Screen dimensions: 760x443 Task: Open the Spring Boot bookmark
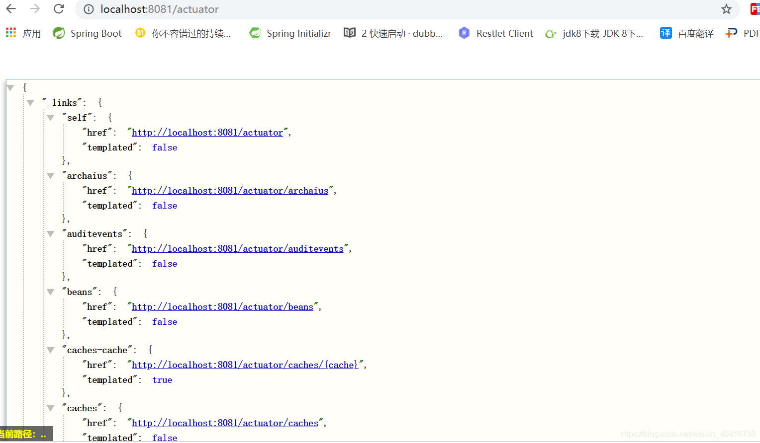tap(88, 33)
